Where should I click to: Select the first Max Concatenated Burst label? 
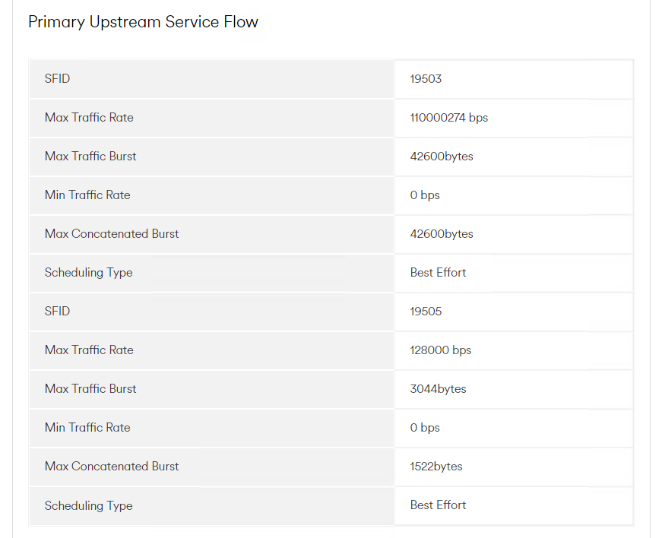point(112,234)
